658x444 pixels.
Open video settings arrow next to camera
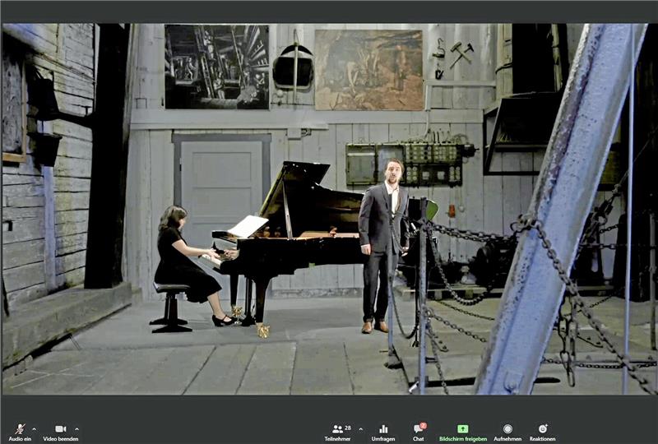(76, 428)
